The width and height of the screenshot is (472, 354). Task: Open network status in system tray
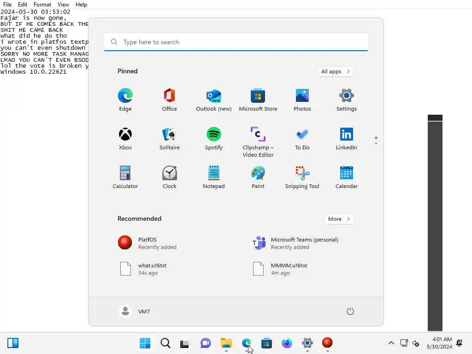pos(404,343)
